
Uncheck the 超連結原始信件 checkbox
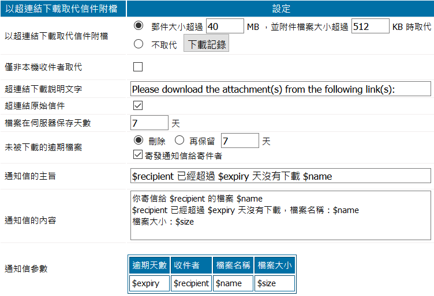[x=138, y=105]
